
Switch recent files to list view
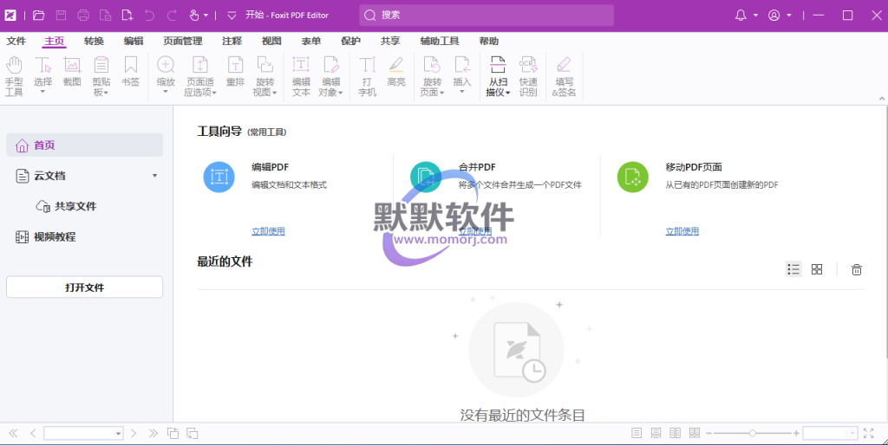tap(793, 269)
